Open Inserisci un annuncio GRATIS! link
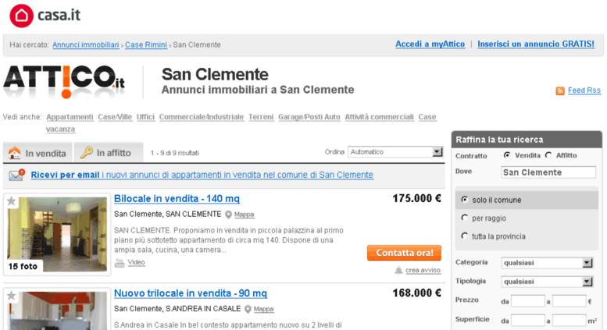Image resolution: width=607 pixels, height=330 pixels. click(536, 44)
